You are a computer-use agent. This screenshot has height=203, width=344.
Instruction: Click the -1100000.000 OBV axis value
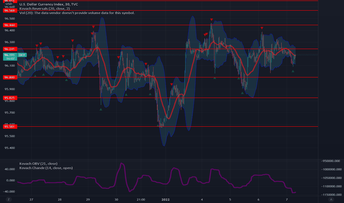[331, 186]
